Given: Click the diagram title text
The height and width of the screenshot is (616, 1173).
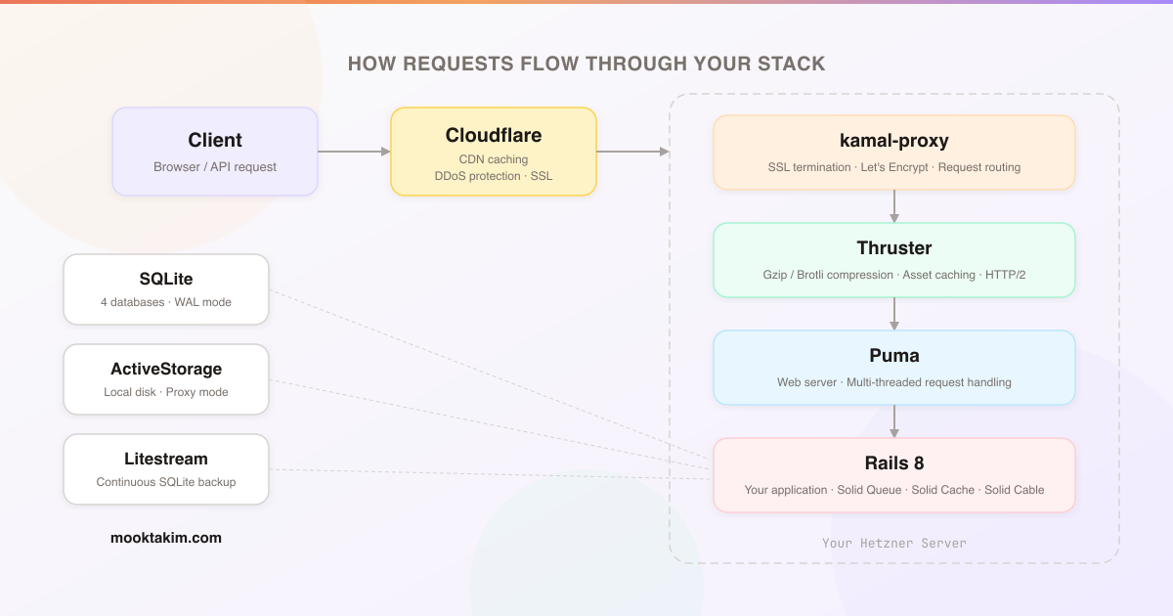Looking at the screenshot, I should click(x=586, y=63).
